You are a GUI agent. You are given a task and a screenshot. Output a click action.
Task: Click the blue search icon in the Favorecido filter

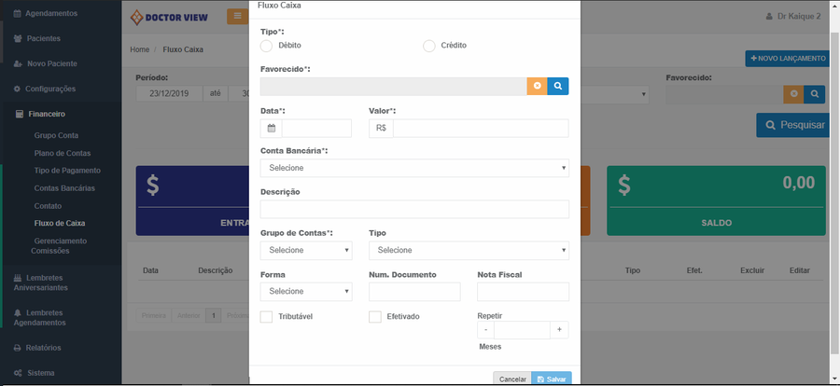[815, 94]
